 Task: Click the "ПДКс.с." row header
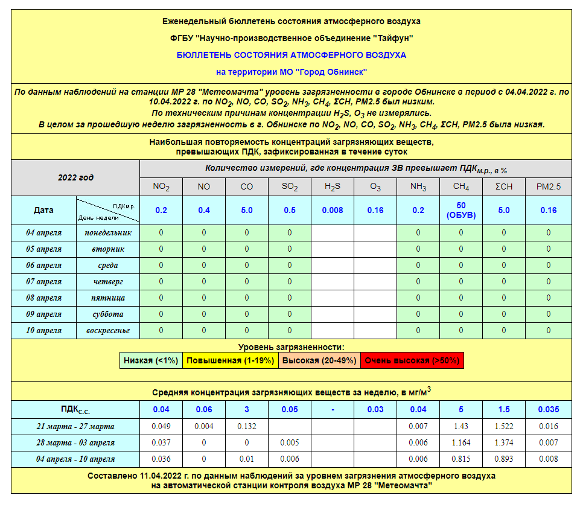click(75, 410)
